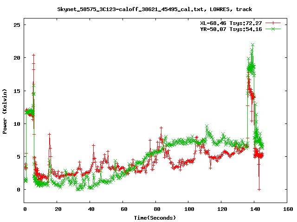This screenshot has width=297, height=222.
Task: Click the red data point at zero Kelvin
Action: click(259, 189)
